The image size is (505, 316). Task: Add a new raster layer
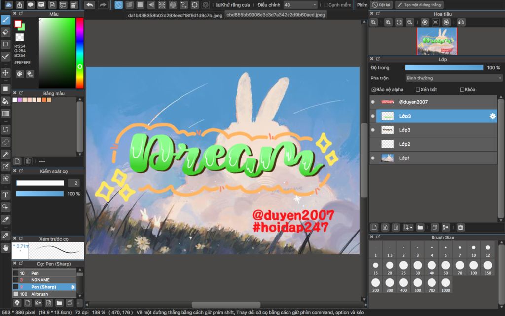[374, 227]
